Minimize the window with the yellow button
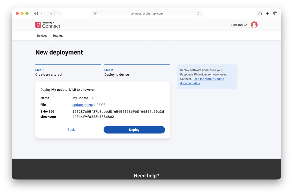This screenshot has width=293, height=195. click(x=22, y=13)
